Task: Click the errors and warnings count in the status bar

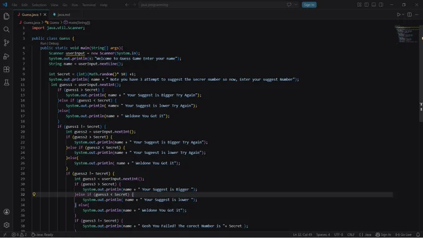Action: point(19,235)
